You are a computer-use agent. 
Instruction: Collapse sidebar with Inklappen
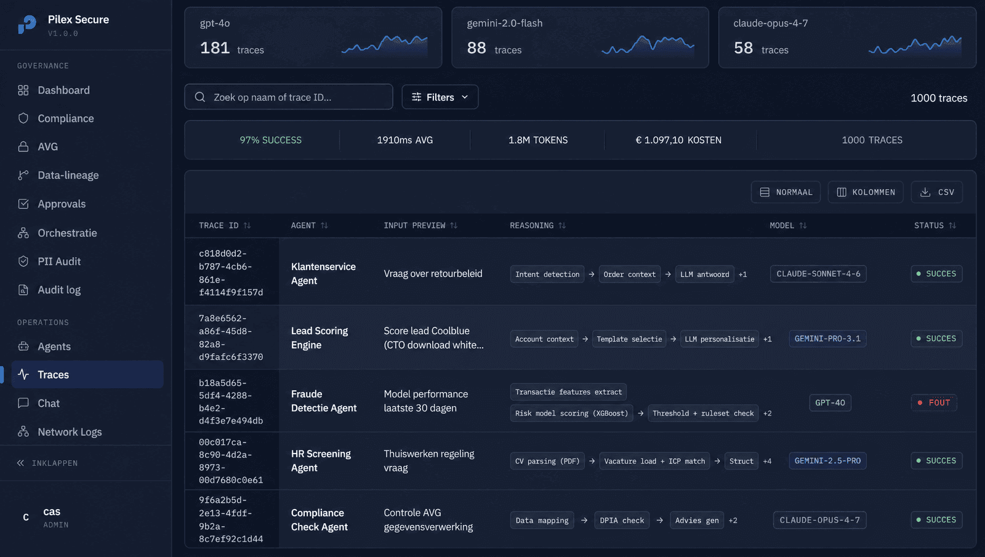(47, 463)
